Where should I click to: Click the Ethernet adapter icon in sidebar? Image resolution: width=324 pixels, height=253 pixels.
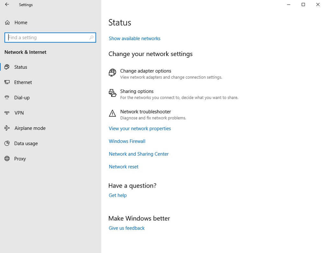(7, 82)
